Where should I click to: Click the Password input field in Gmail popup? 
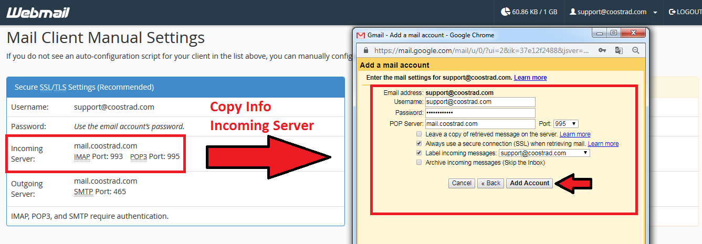coord(480,113)
